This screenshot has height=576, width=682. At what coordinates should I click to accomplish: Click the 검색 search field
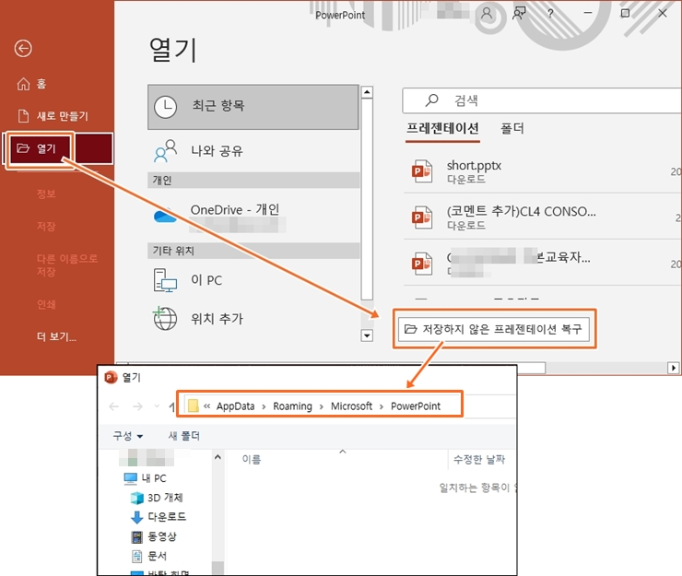[x=542, y=100]
